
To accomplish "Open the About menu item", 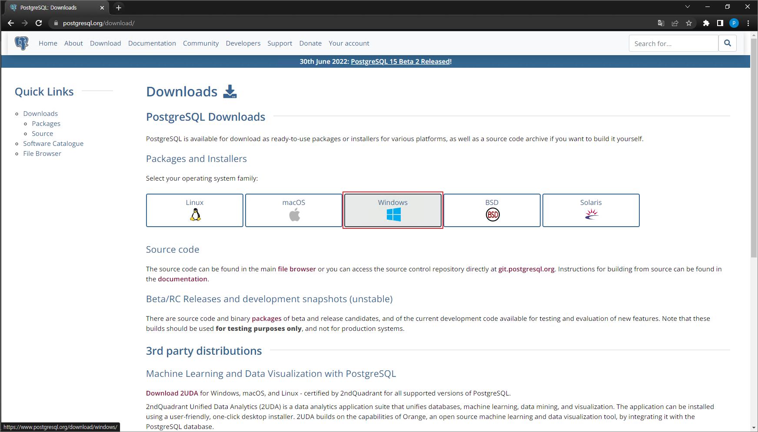I will pyautogui.click(x=73, y=43).
